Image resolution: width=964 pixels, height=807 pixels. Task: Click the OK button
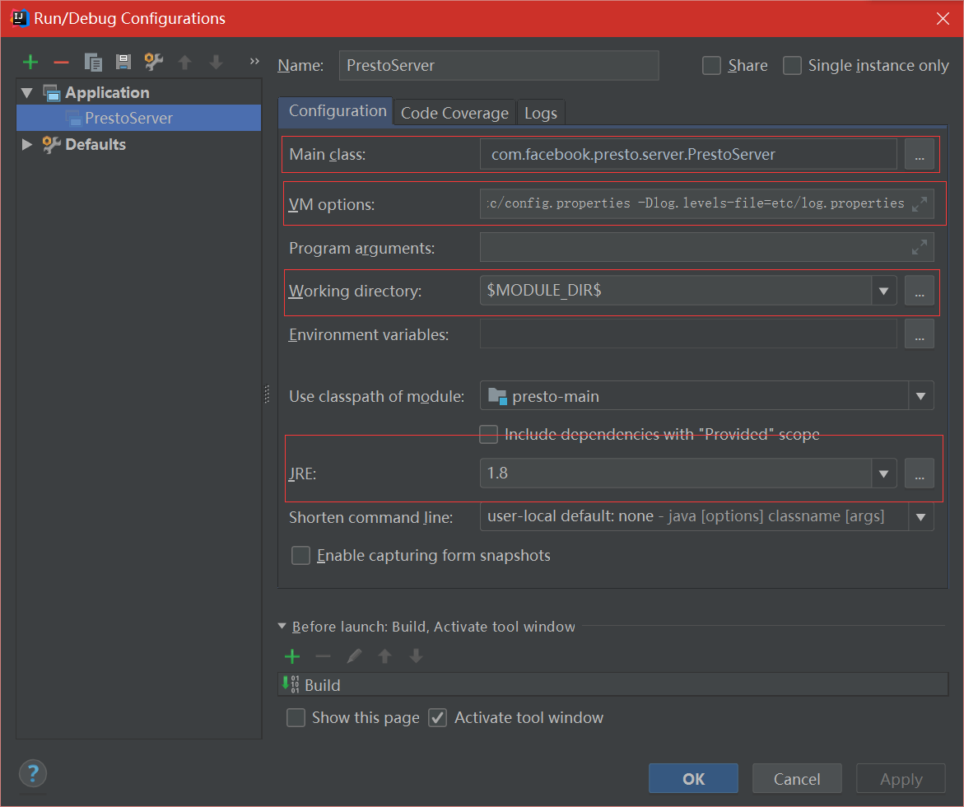point(693,779)
